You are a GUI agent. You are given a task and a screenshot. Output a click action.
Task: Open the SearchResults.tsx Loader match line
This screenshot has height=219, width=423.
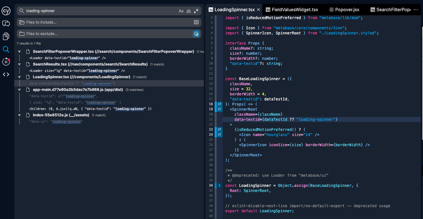[x=77, y=71]
